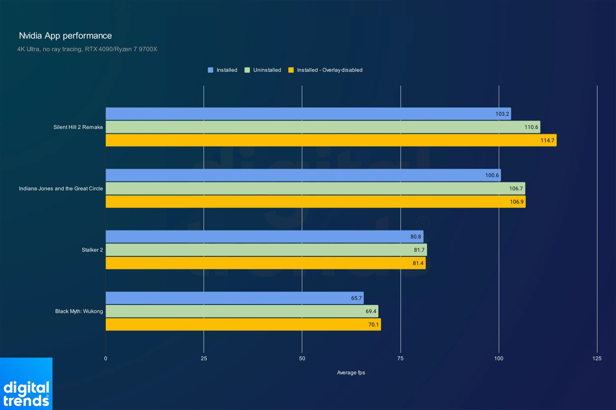Click the green Uninstalled legend swatch
The width and height of the screenshot is (616, 410).
[x=247, y=70]
